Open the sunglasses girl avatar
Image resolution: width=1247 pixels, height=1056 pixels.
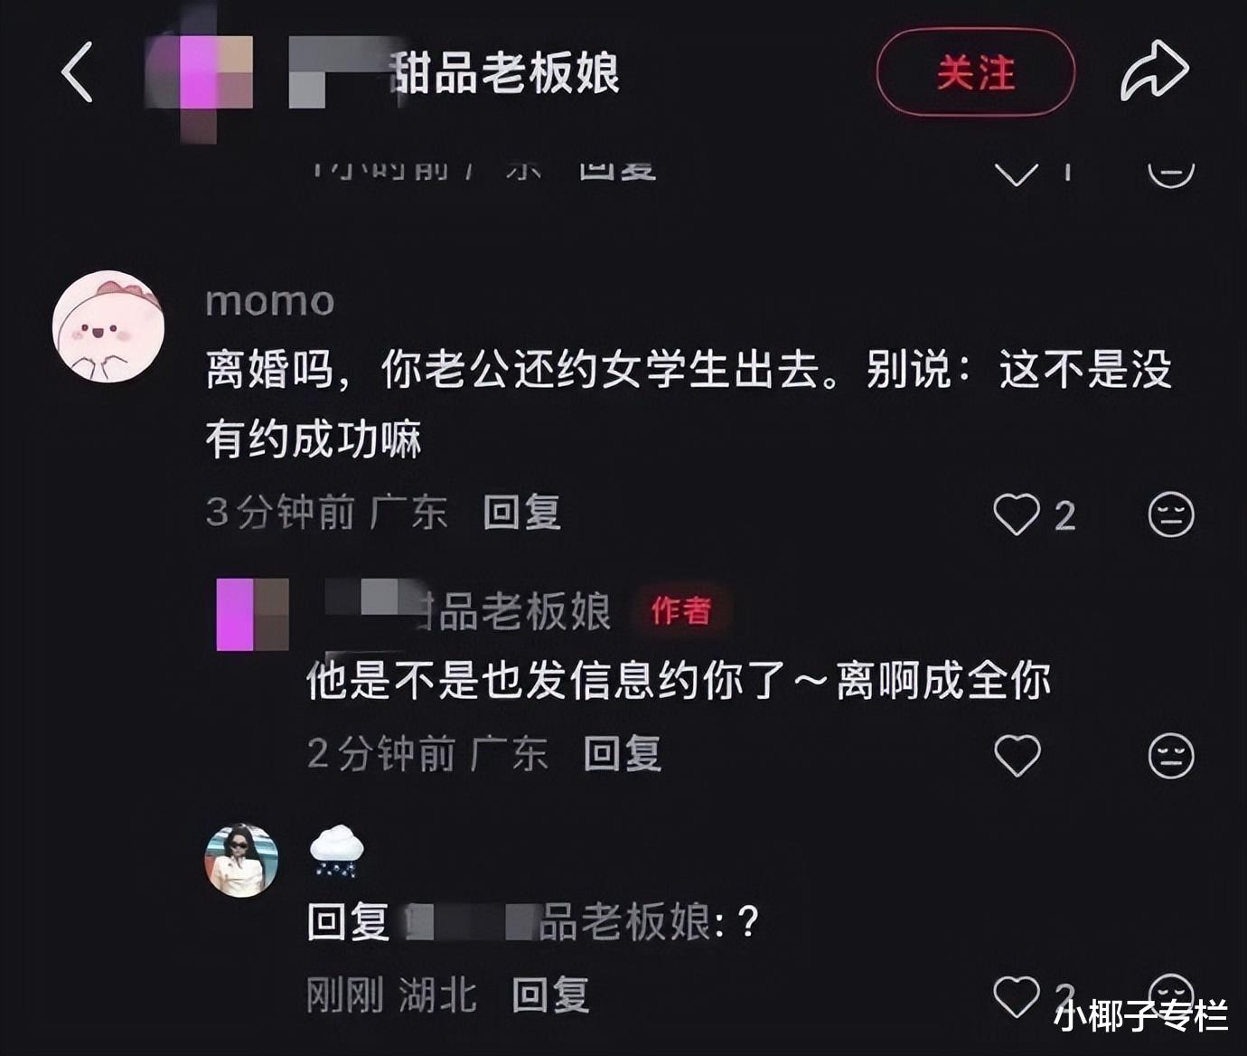point(241,860)
